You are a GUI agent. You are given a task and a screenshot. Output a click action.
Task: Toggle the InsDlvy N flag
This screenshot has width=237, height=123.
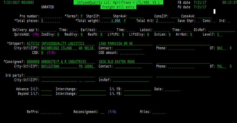point(58,34)
